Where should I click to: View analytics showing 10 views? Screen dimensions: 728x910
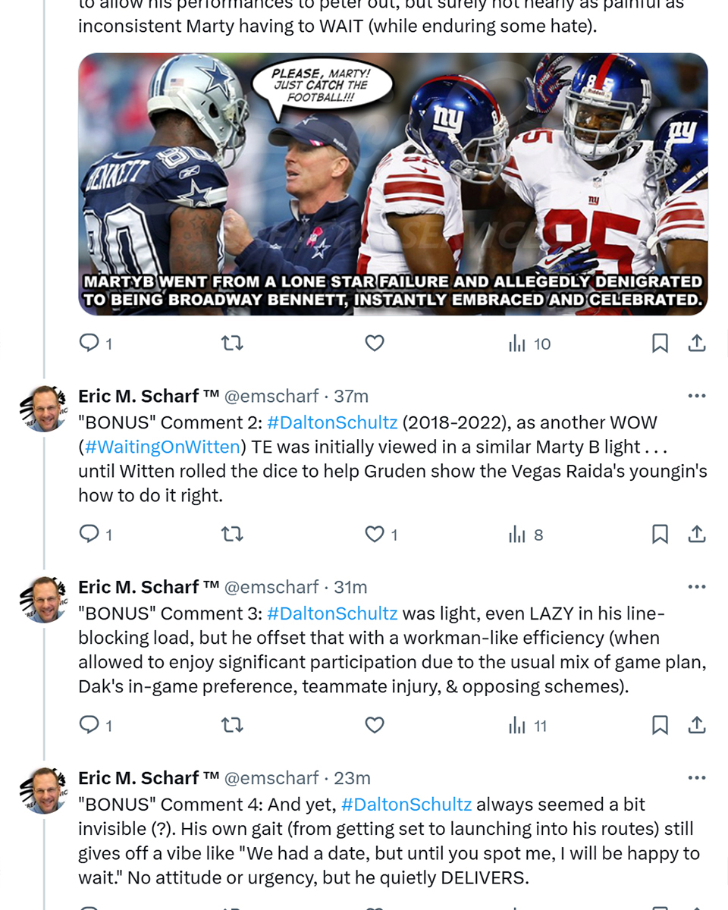point(529,344)
